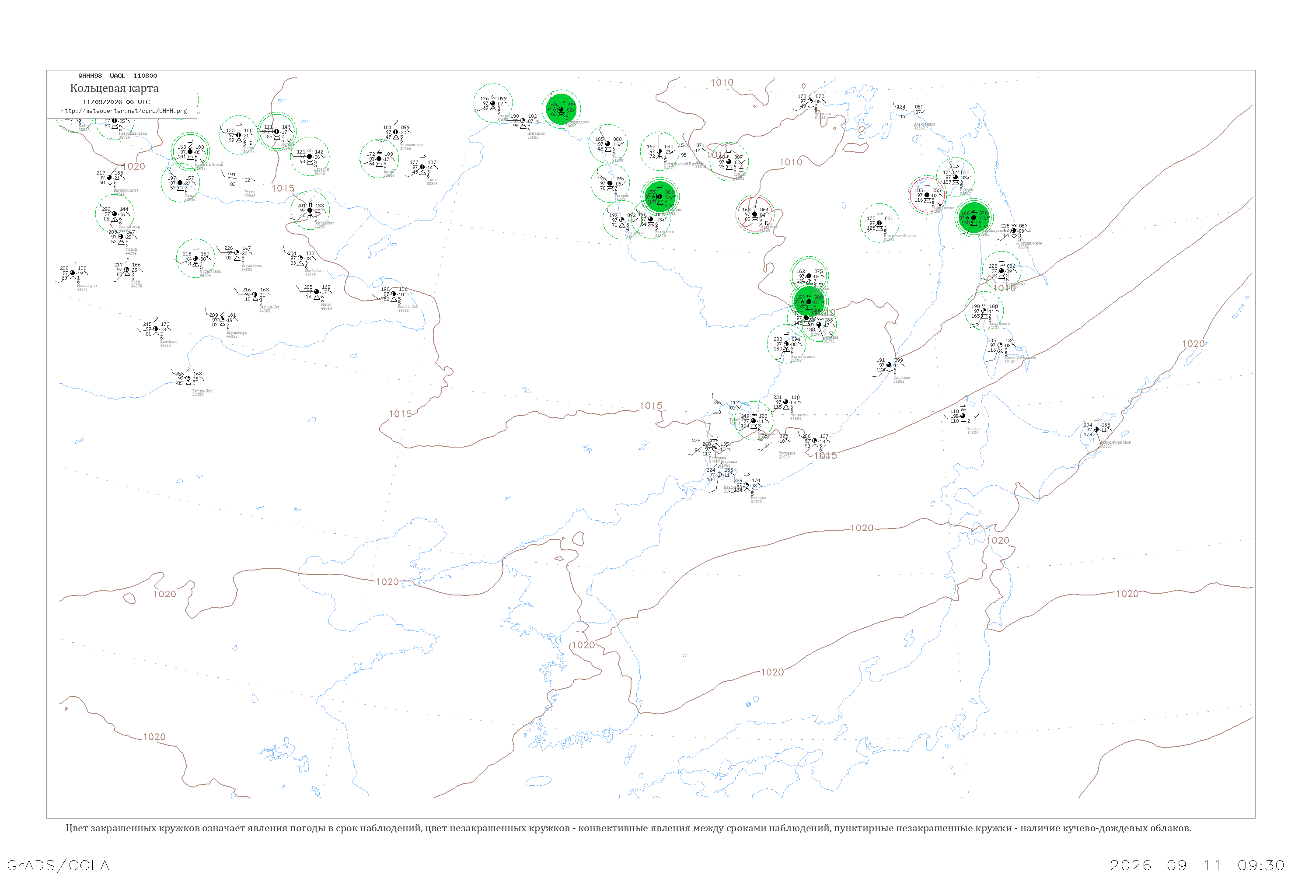
Task: Click the Choibalsan station marker symbol
Action: (300, 258)
